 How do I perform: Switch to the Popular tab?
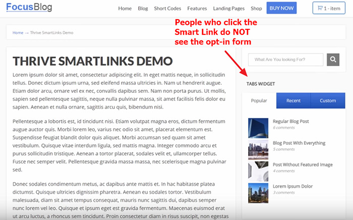(259, 100)
